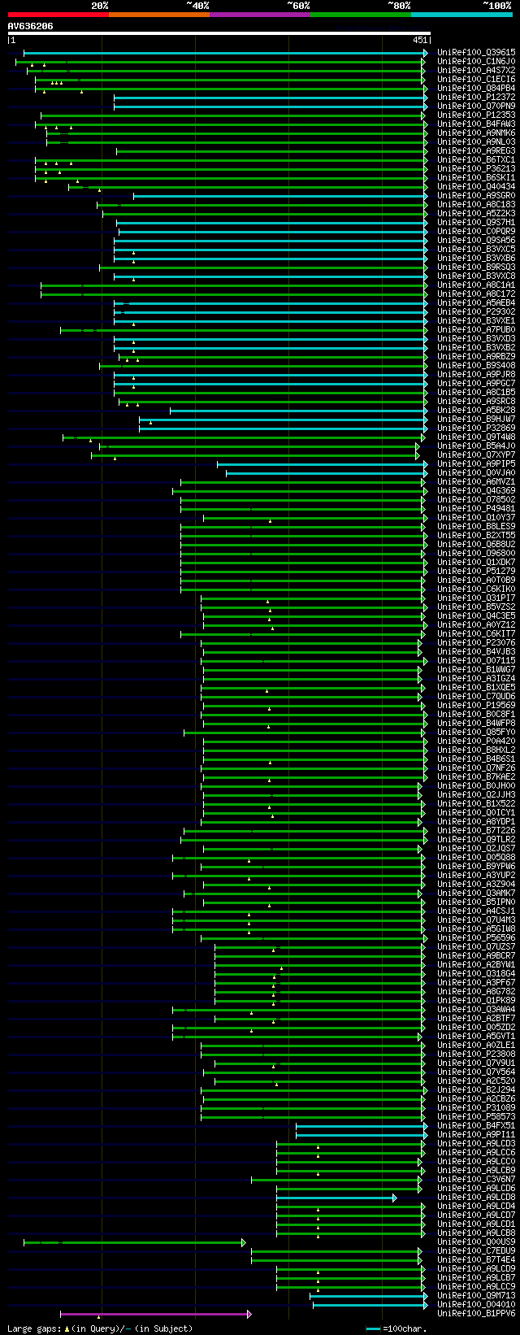This screenshot has width=520, height=1335.
Task: Click the green ~80% identity legend segment
Action: pos(360,14)
